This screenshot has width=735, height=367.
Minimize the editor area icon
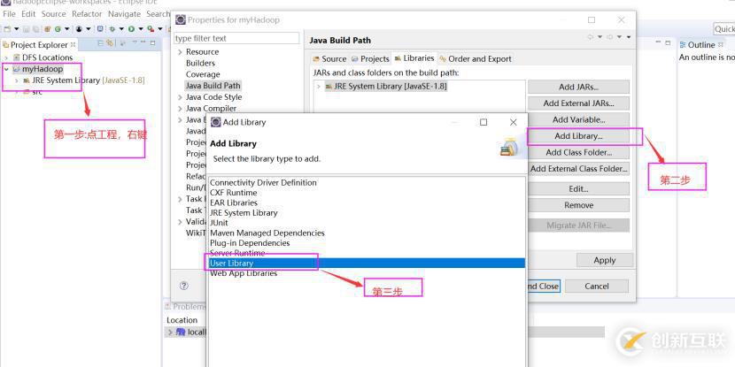(x=657, y=42)
